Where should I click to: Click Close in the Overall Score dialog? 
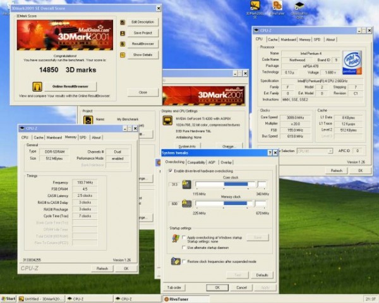click(x=143, y=92)
